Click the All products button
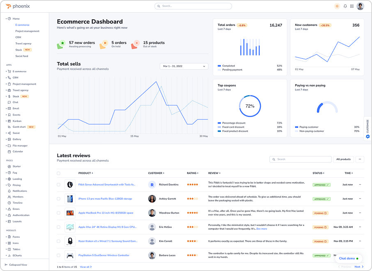 [343, 159]
